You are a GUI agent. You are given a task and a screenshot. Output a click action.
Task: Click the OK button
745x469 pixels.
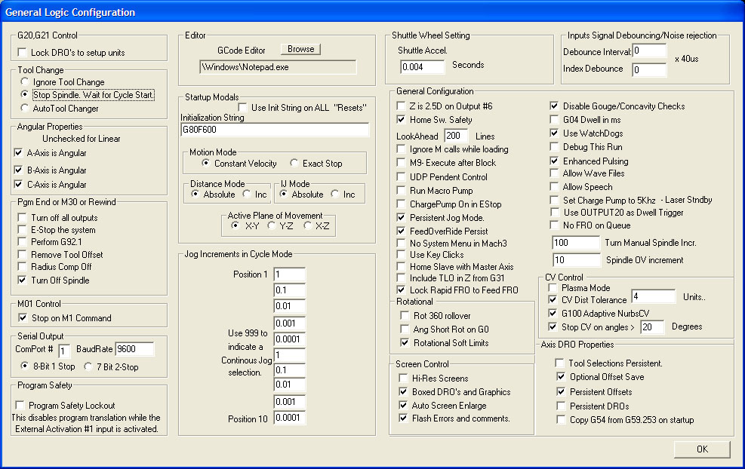click(702, 449)
